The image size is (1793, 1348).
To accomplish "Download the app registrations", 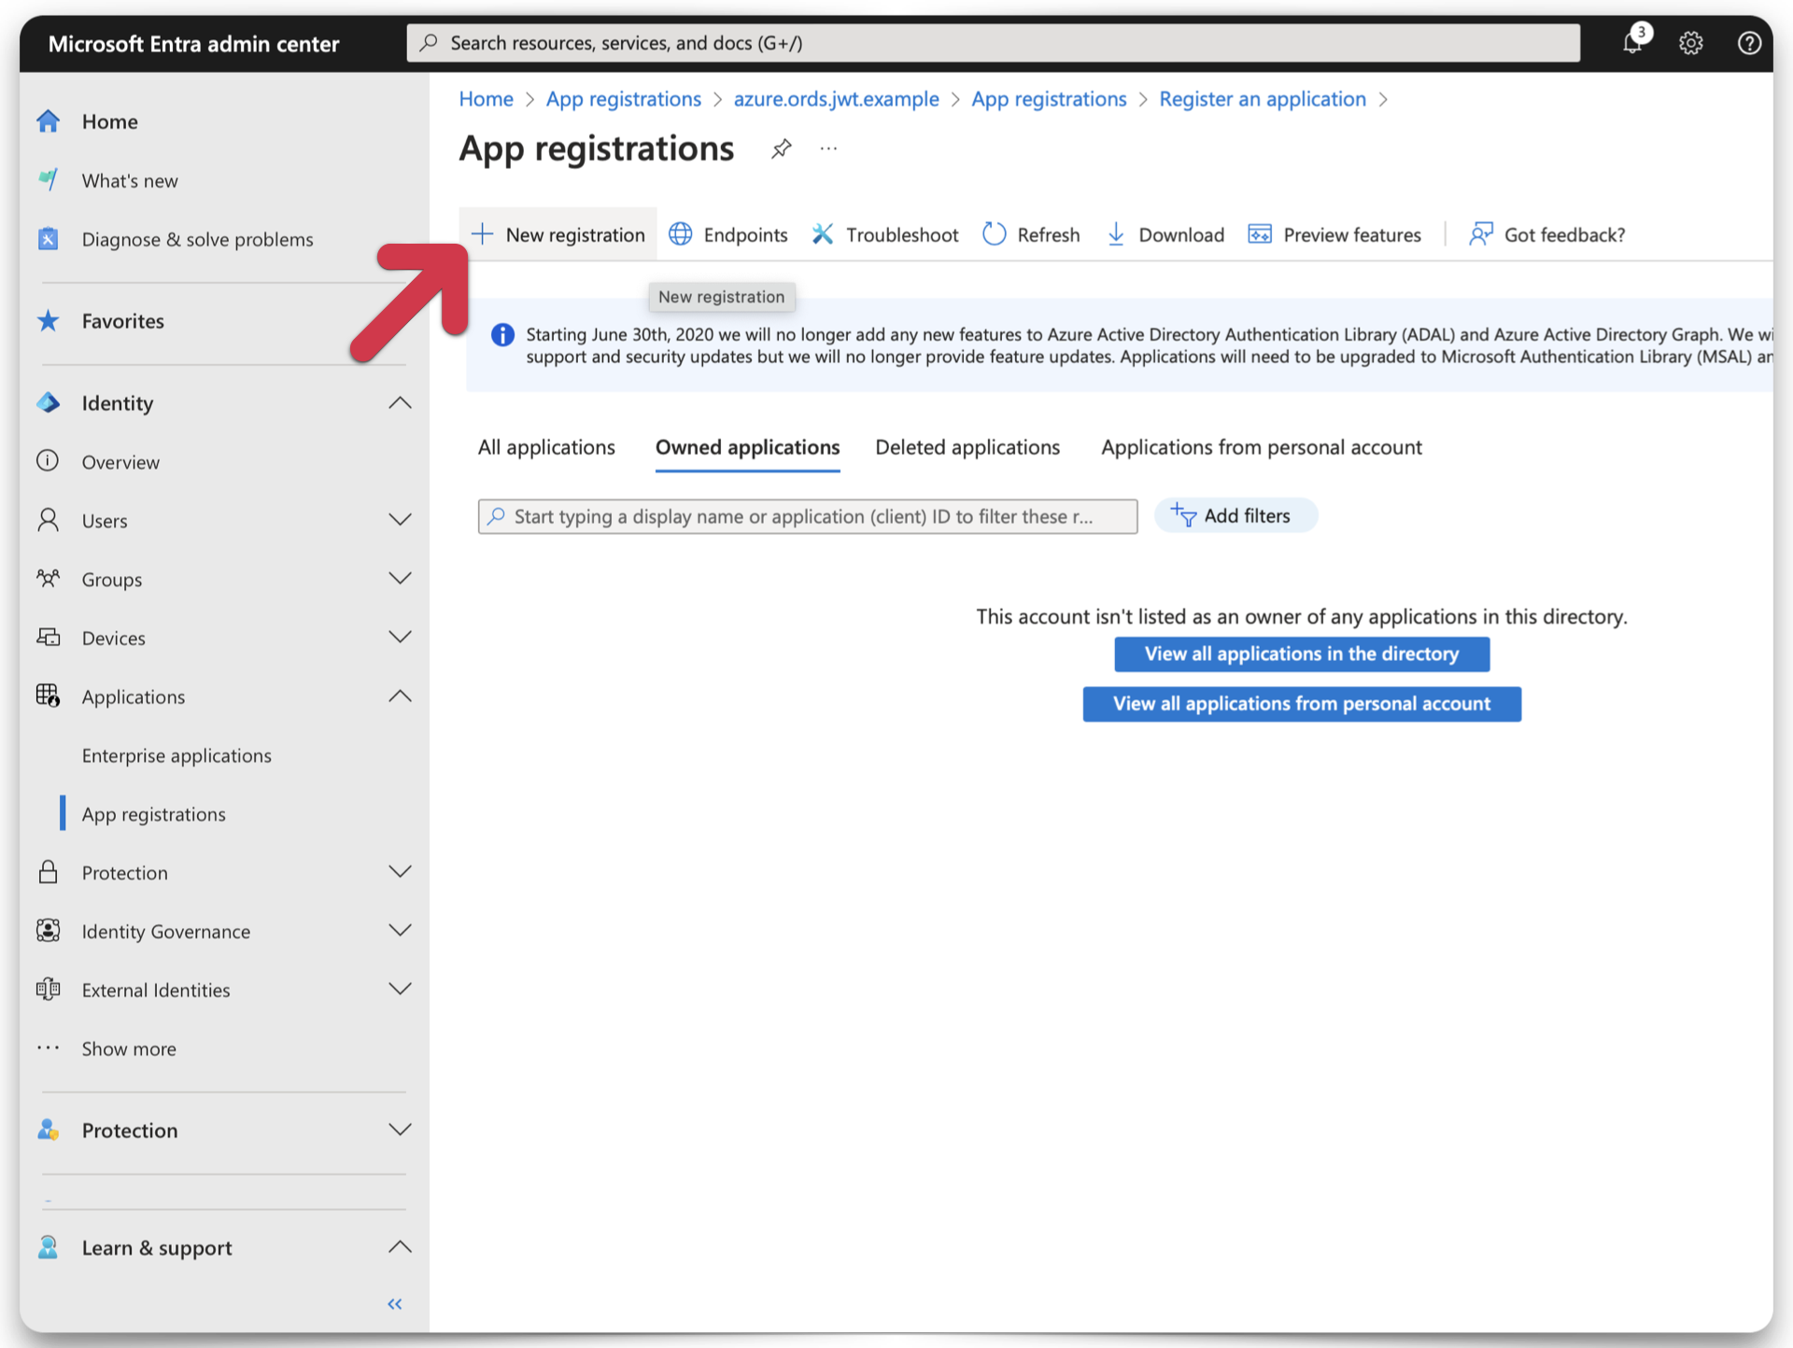I will pyautogui.click(x=1164, y=234).
